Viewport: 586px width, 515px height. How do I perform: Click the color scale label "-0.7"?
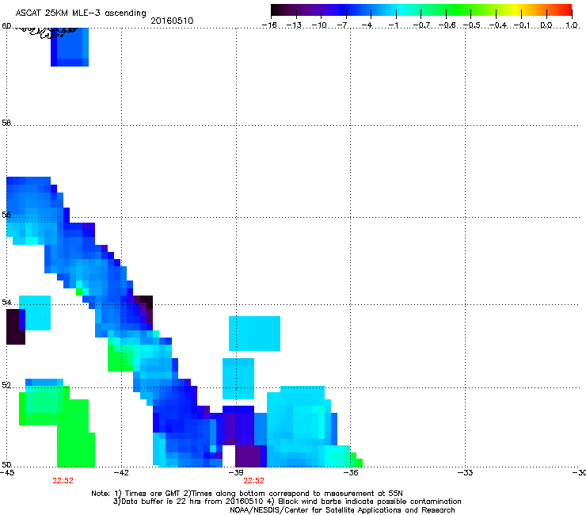[x=421, y=25]
